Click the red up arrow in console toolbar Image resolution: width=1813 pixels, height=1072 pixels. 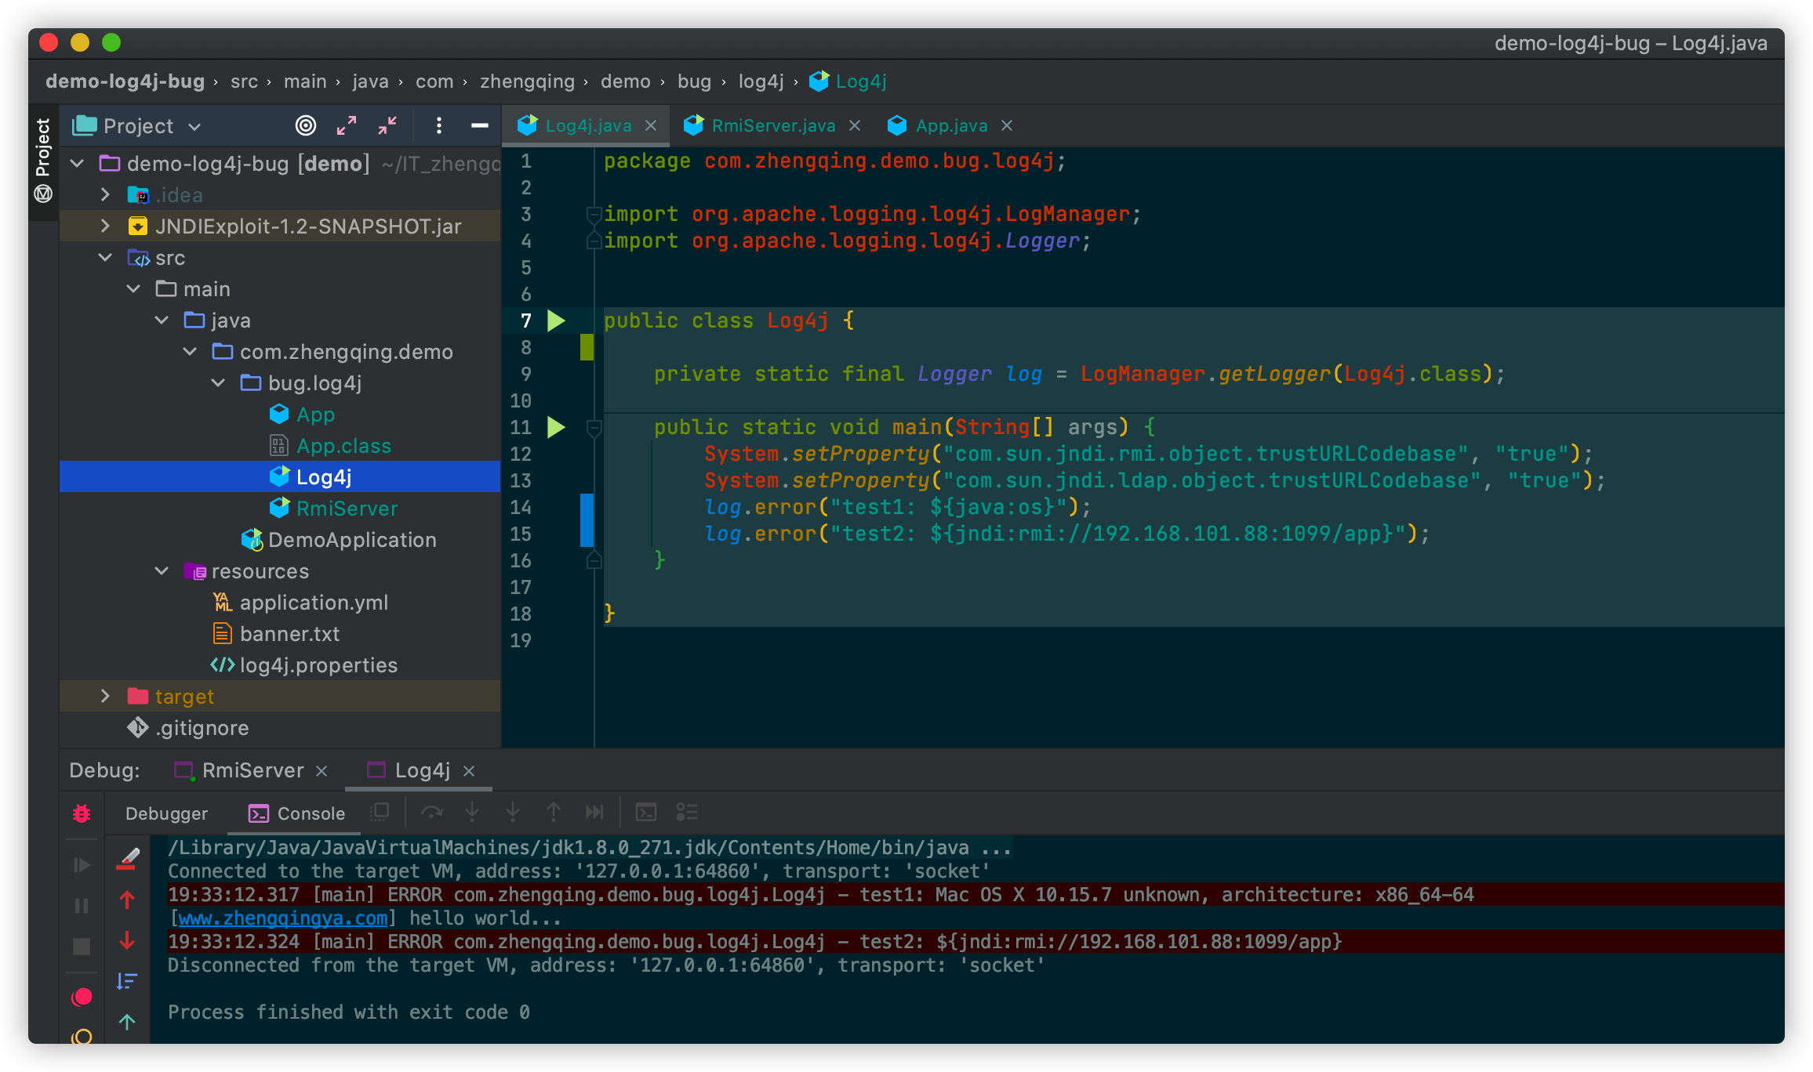pos(127,900)
